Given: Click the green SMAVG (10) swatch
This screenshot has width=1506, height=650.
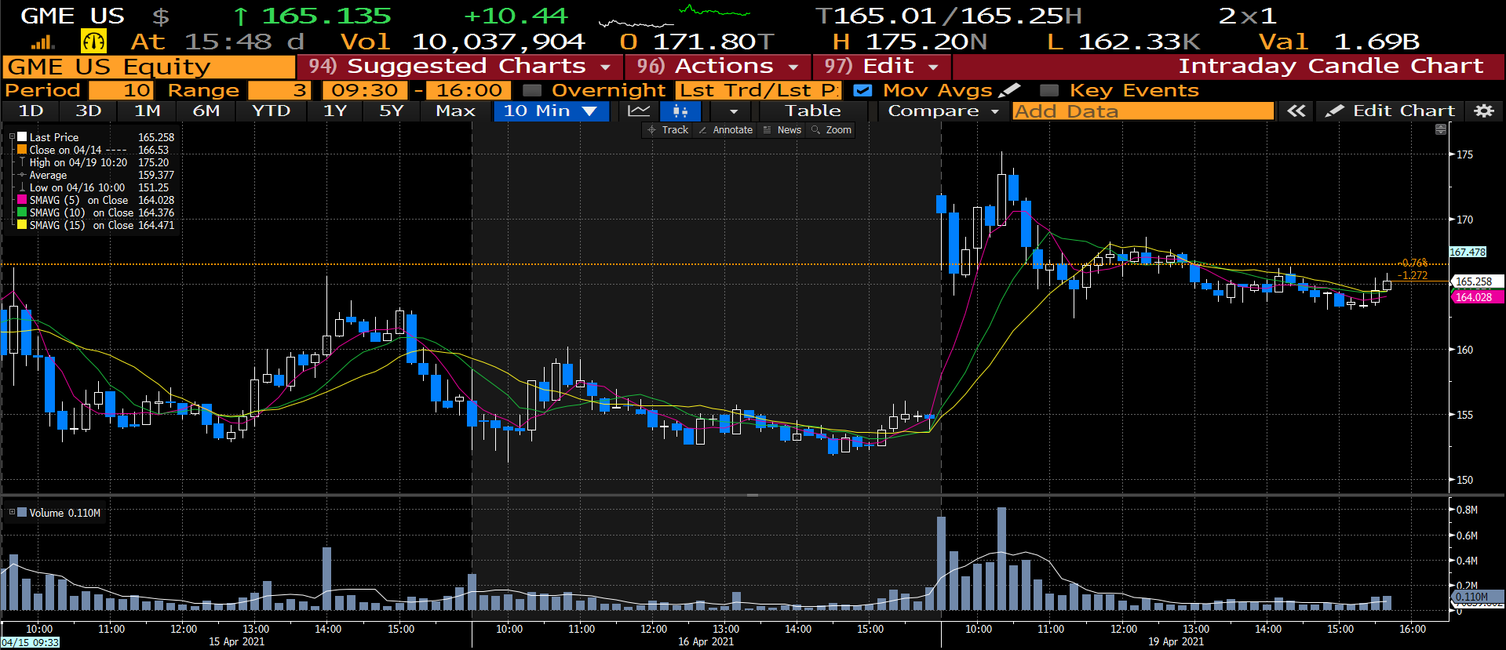Looking at the screenshot, I should 23,212.
